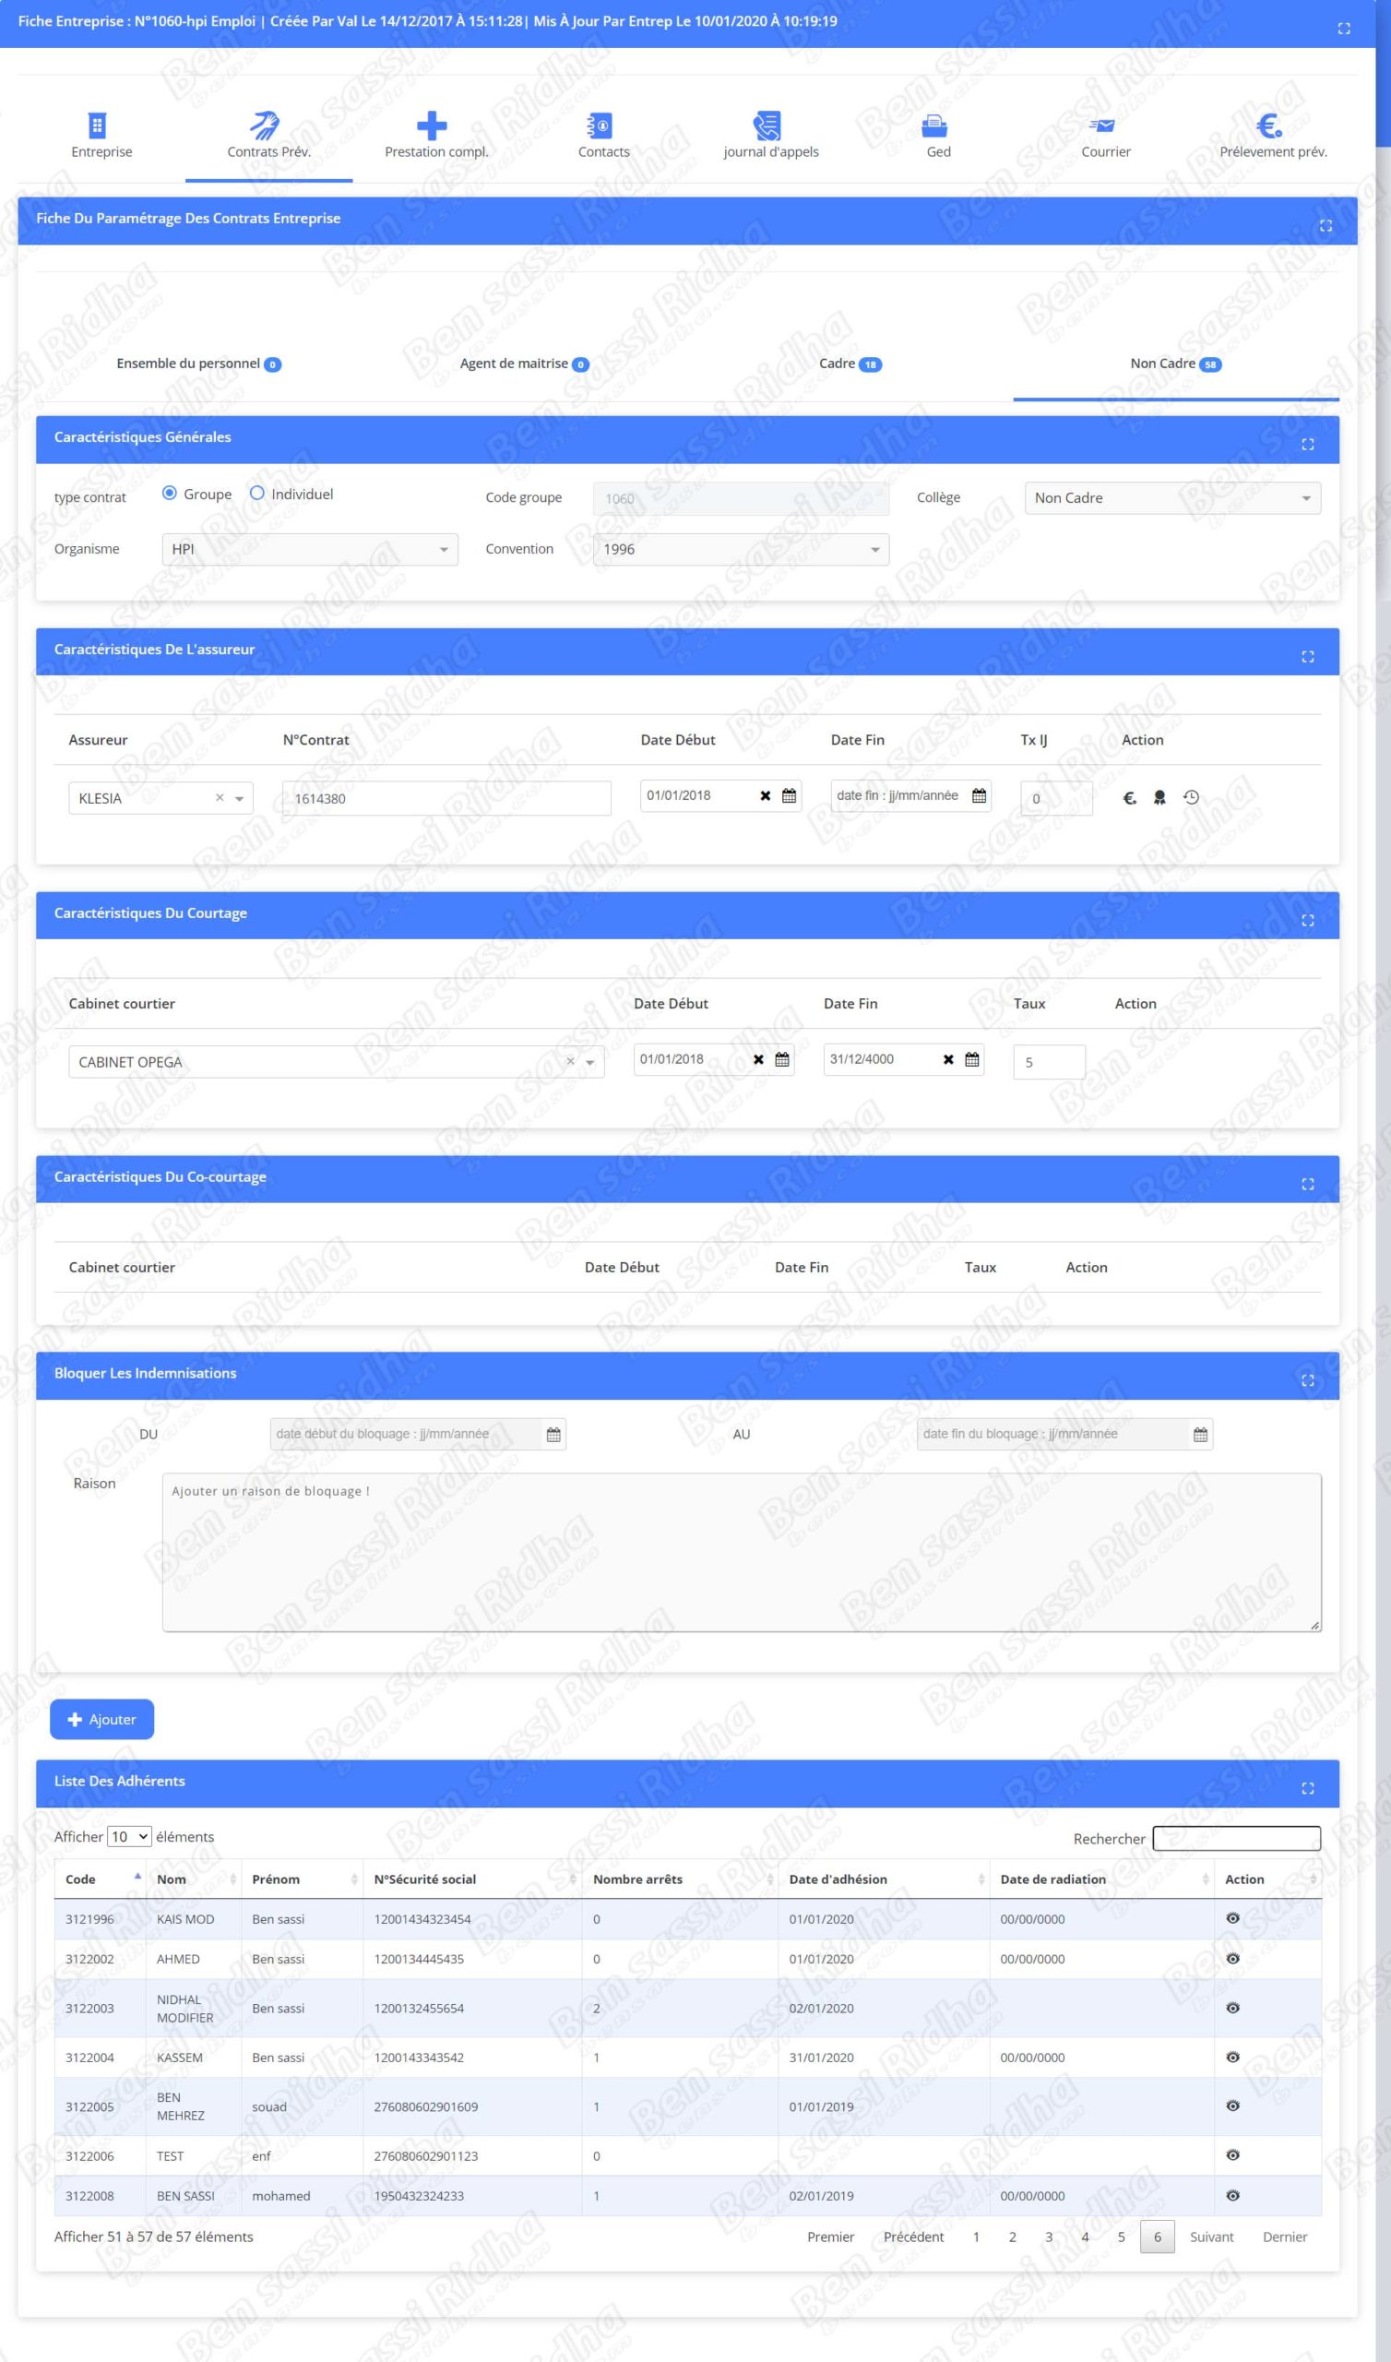Viewport: 1391px width, 2362px height.
Task: Open the Prélevement prév. euro icon
Action: (x=1271, y=125)
